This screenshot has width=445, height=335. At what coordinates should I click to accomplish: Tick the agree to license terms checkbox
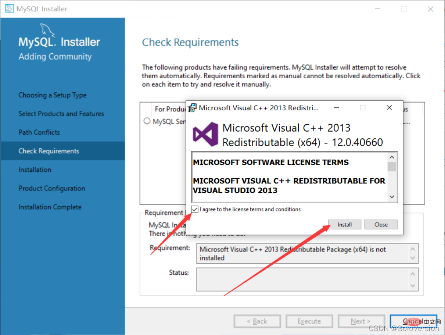point(195,209)
